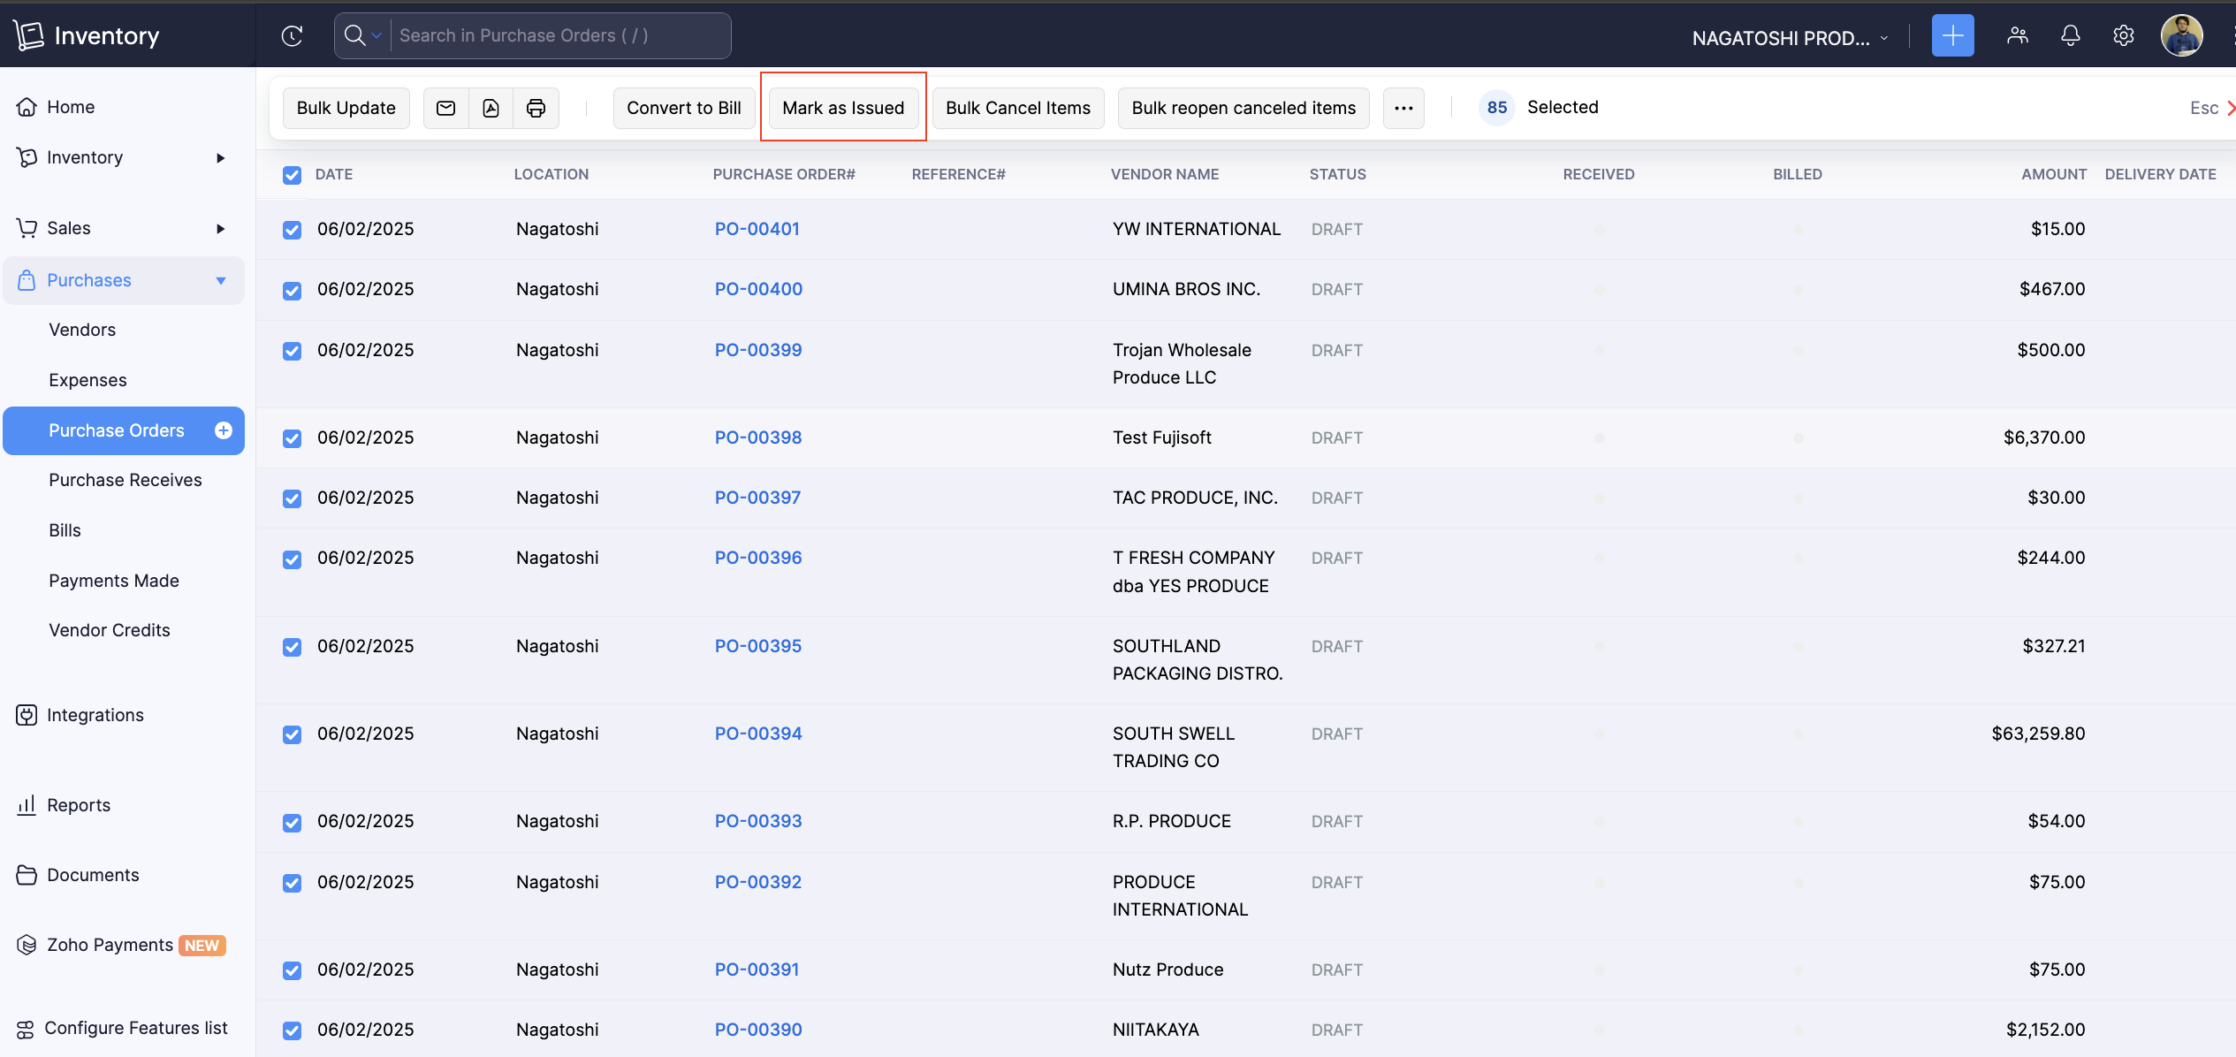Expand the Sales sidebar submenu arrow
The image size is (2236, 1057).
point(221,229)
